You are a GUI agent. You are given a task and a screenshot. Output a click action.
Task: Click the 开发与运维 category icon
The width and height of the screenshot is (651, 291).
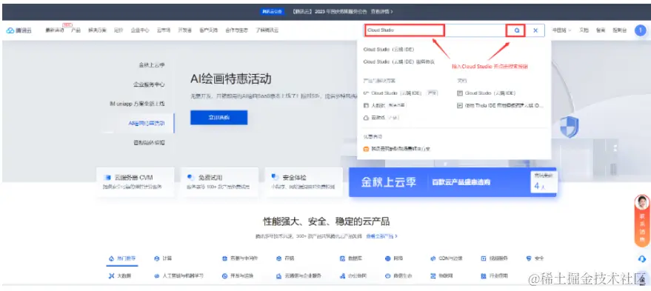(x=224, y=275)
